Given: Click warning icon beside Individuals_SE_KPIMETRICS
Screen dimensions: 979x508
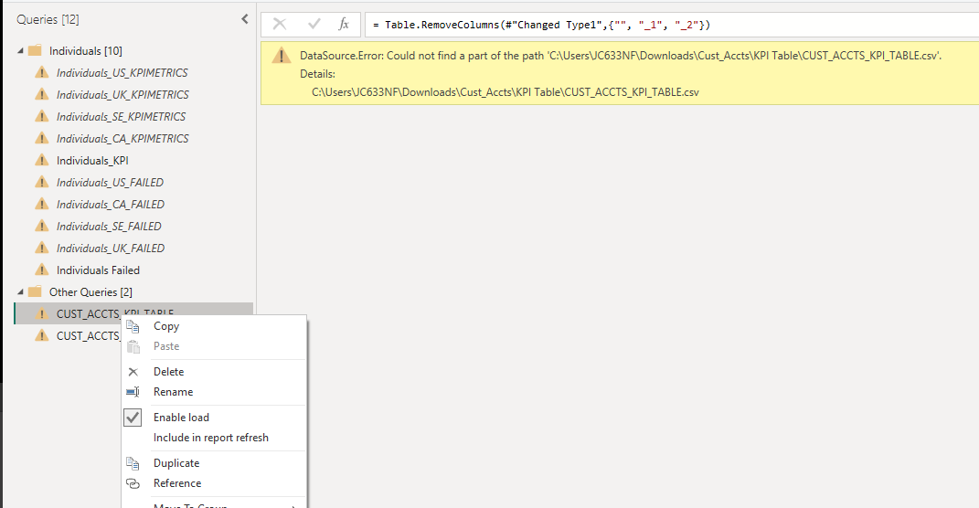Looking at the screenshot, I should point(42,116).
